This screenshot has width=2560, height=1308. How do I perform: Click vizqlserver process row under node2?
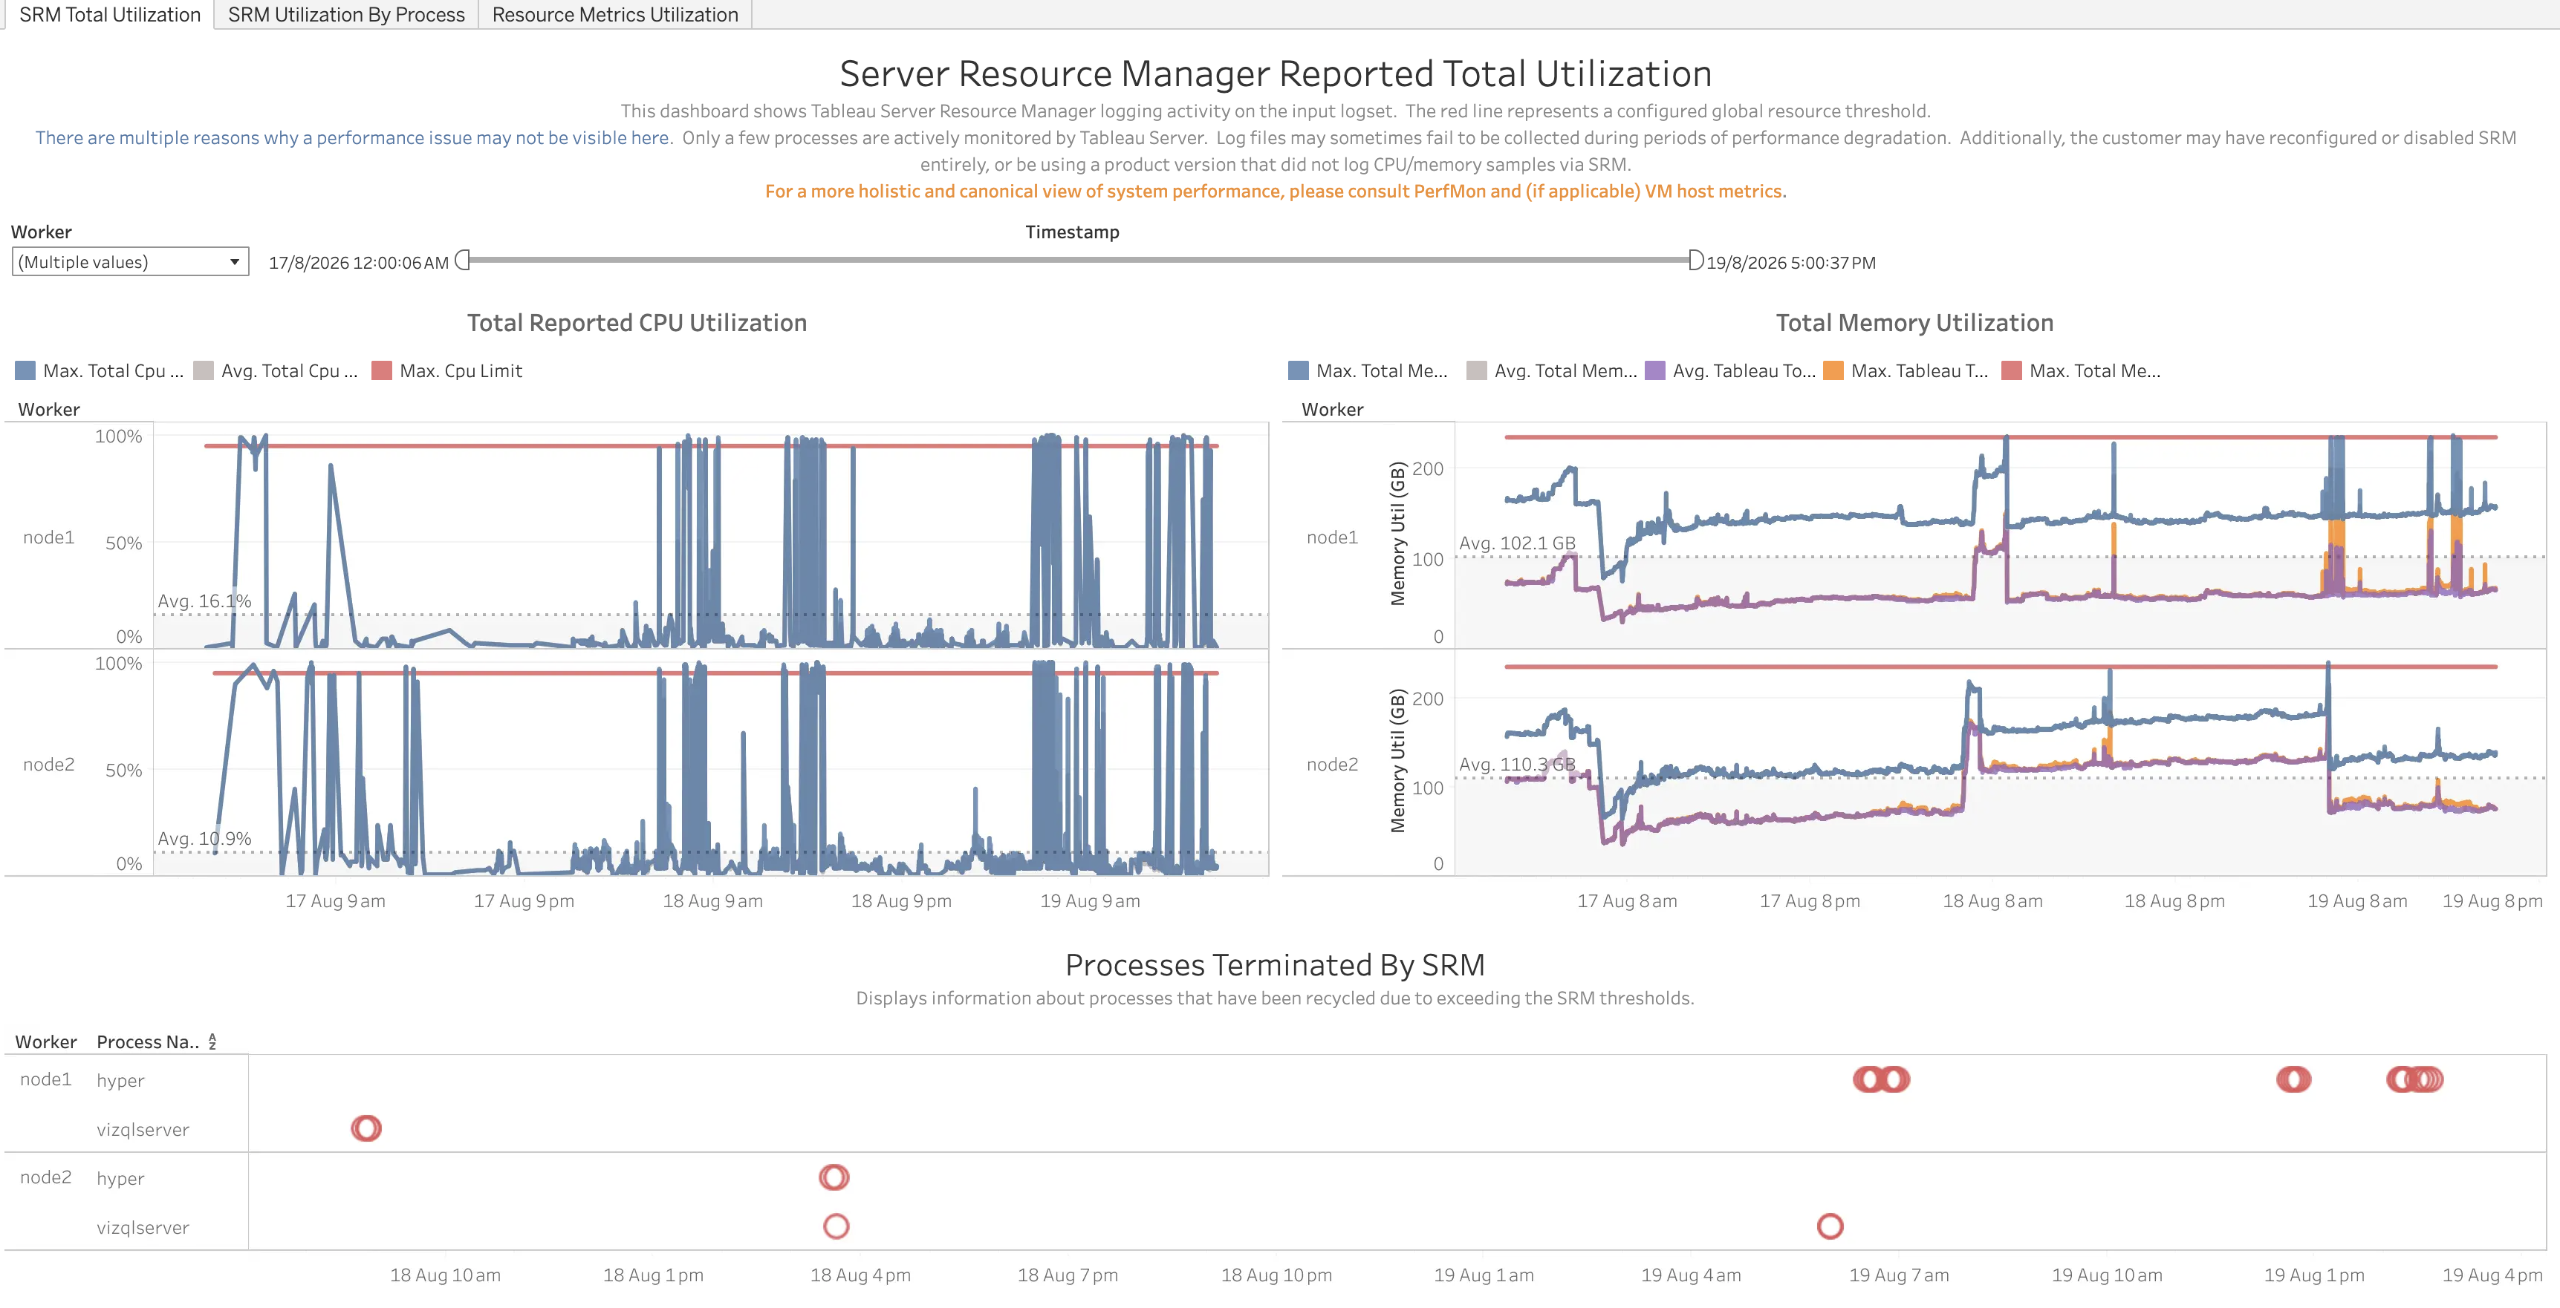pos(142,1228)
